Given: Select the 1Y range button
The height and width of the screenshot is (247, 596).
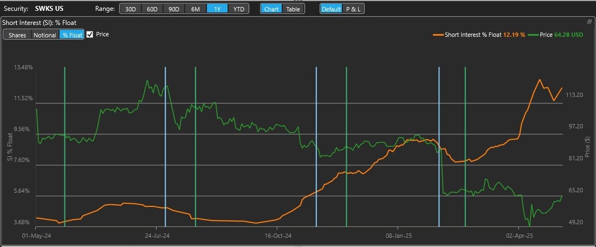Looking at the screenshot, I should pos(217,9).
